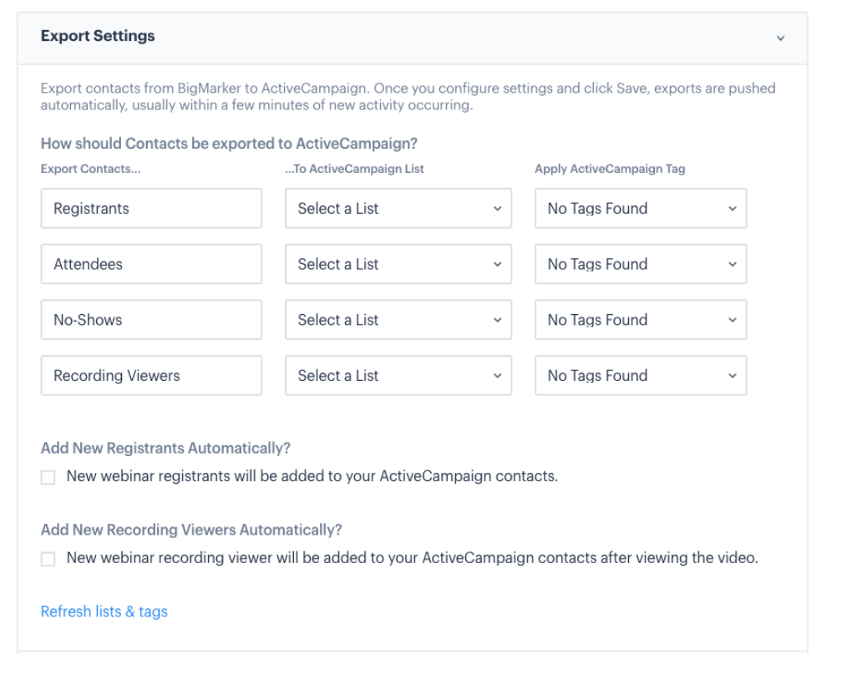Click the 'New webinar registrants will be added' label
This screenshot has height=675, width=852.
pyautogui.click(x=312, y=476)
